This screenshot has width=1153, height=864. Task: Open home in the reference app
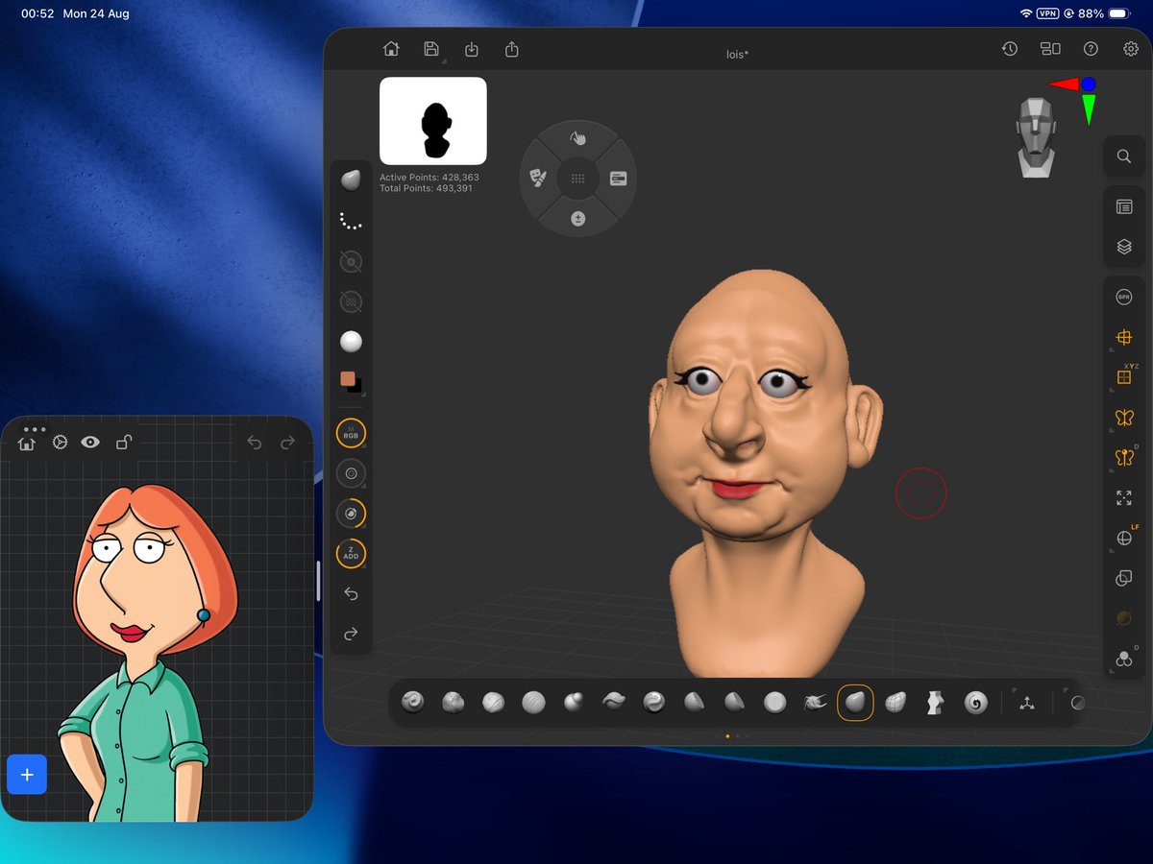(26, 443)
